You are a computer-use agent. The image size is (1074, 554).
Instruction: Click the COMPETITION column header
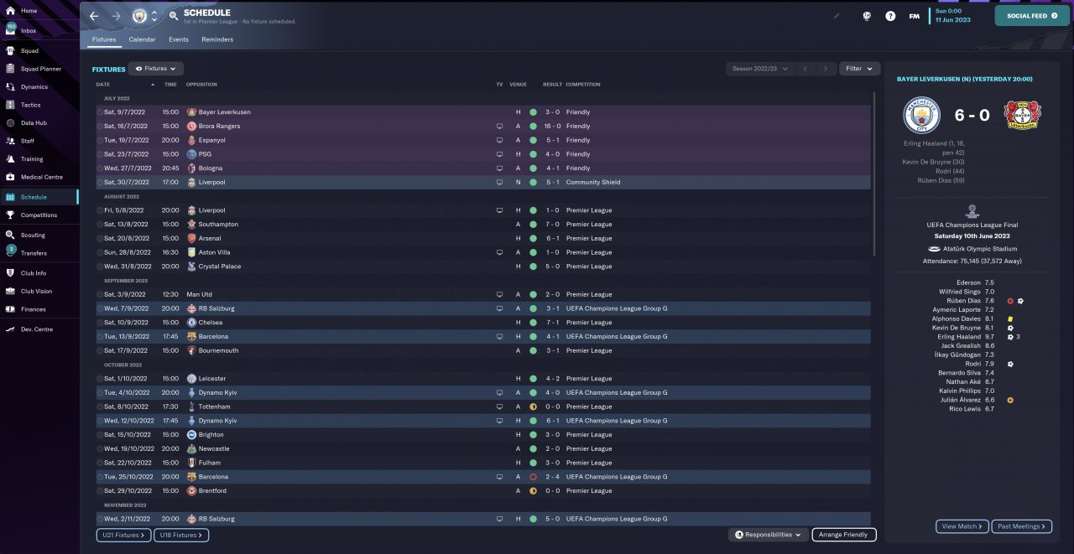582,85
